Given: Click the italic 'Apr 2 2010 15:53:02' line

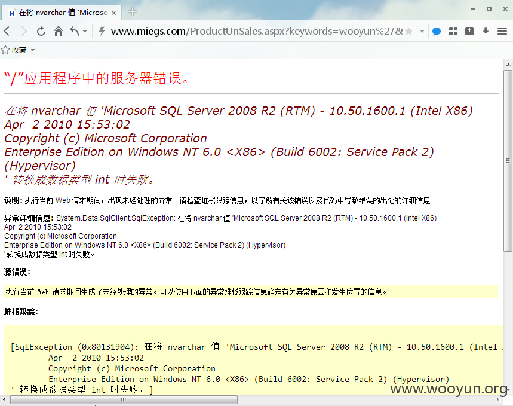Looking at the screenshot, I should click(67, 124).
